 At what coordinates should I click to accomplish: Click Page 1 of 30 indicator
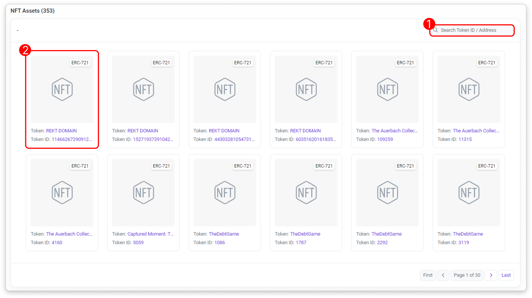(467, 275)
